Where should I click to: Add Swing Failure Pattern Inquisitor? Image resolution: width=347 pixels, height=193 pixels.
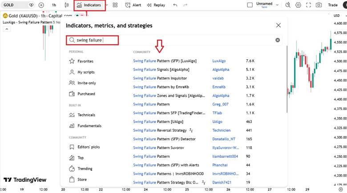pos(160,78)
